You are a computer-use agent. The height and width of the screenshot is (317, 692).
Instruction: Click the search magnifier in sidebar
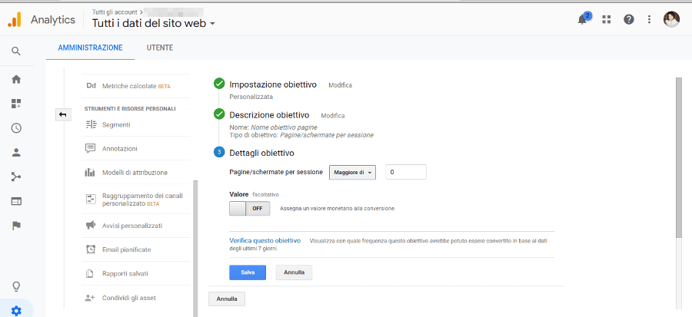16,51
